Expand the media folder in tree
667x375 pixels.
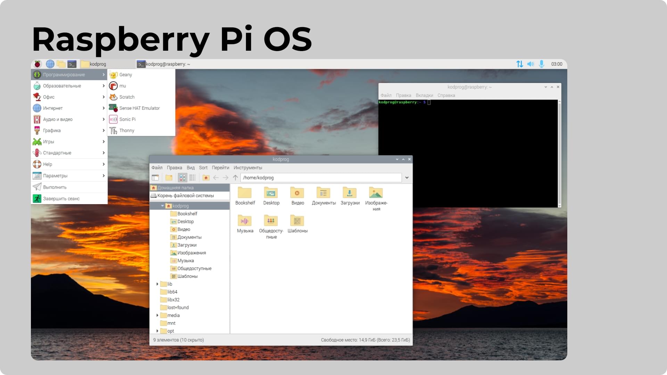point(157,315)
